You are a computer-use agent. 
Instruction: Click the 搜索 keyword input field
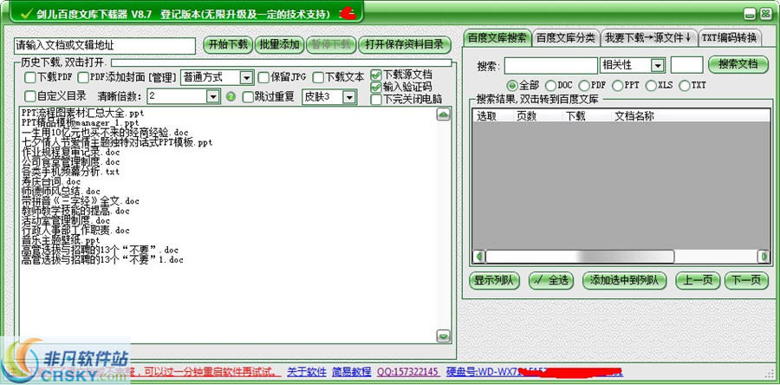550,65
